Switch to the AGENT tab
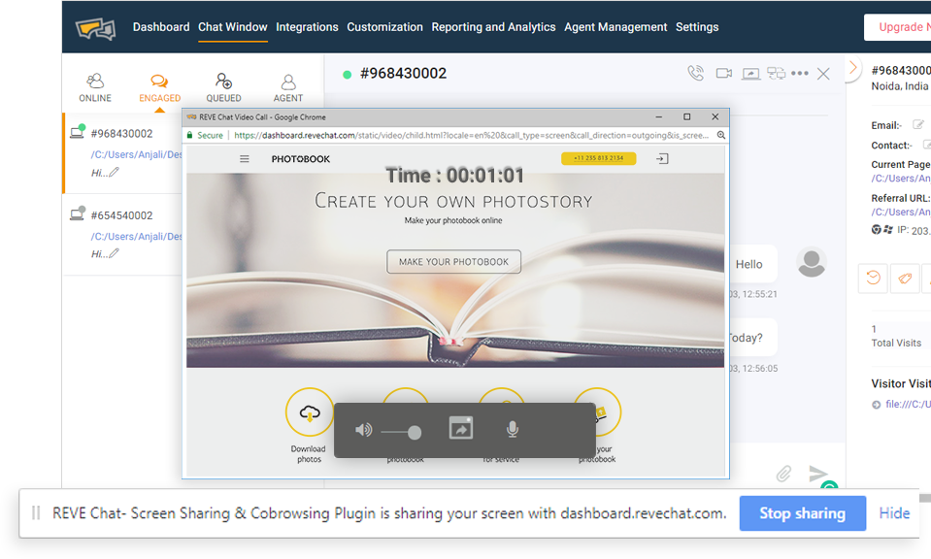 point(288,87)
